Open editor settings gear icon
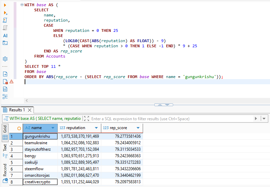The image size is (270, 187). tap(5, 59)
